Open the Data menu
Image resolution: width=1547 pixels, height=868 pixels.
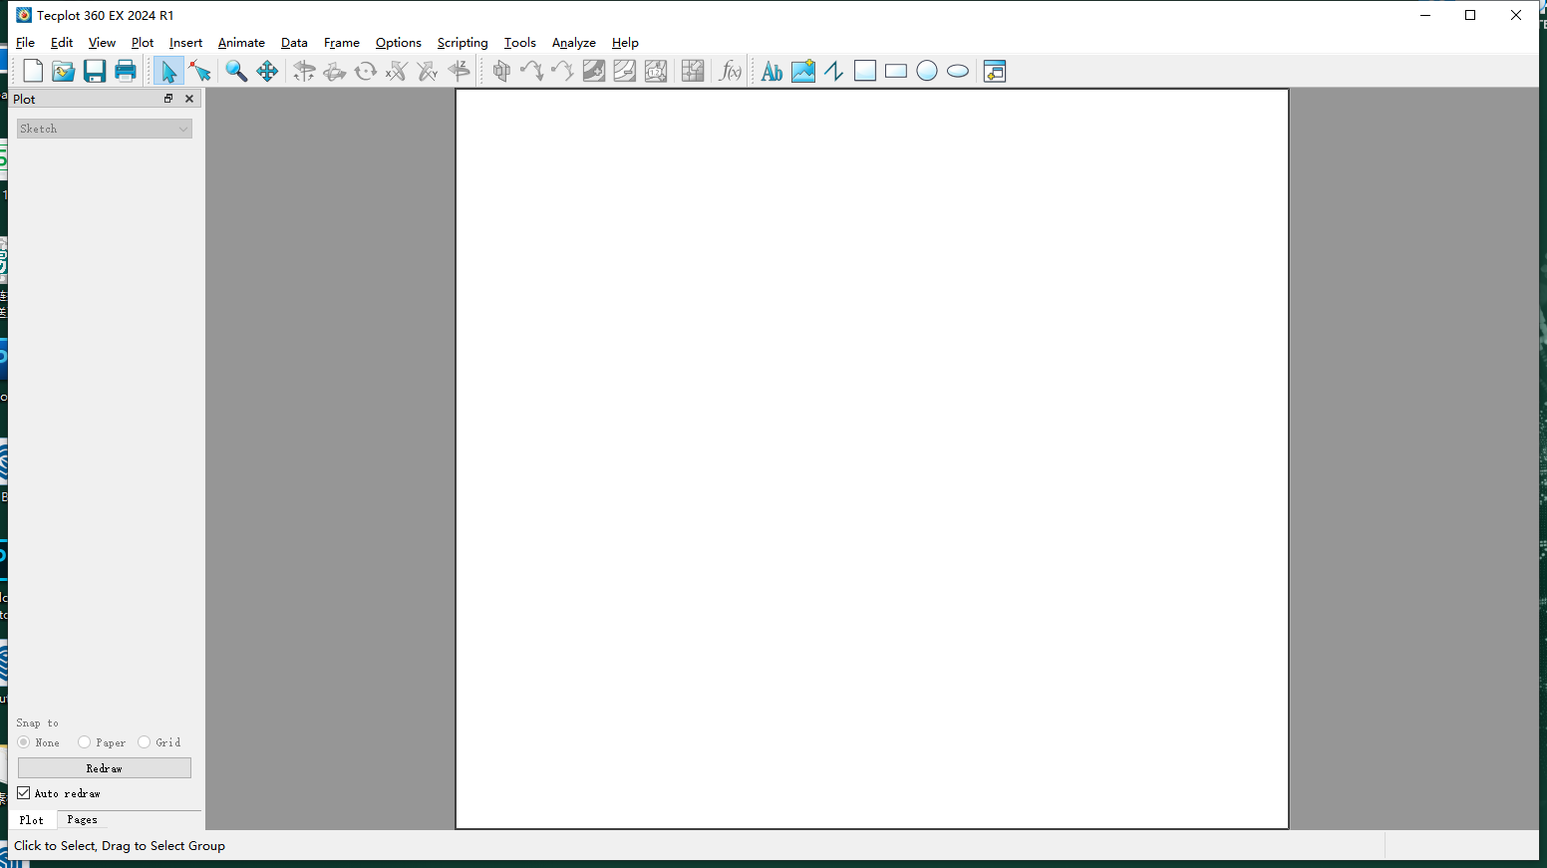point(294,43)
